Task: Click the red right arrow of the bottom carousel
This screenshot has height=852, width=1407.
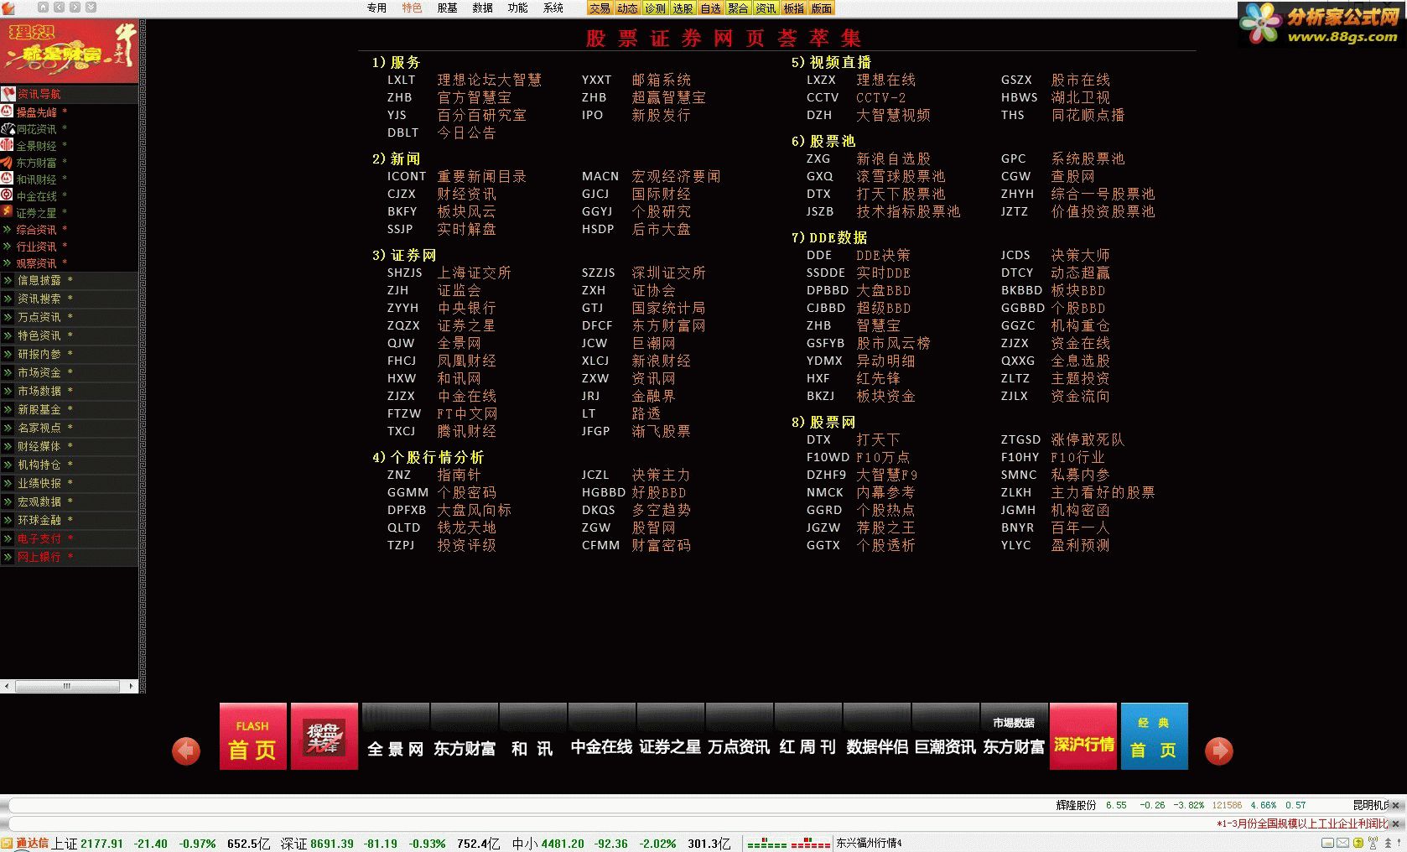Action: pos(1218,750)
